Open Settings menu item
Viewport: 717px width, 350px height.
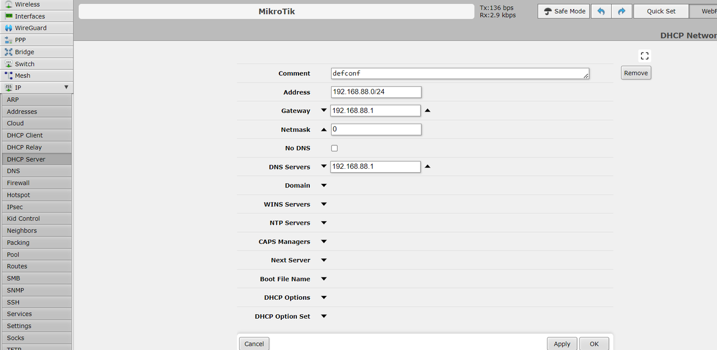coord(36,326)
